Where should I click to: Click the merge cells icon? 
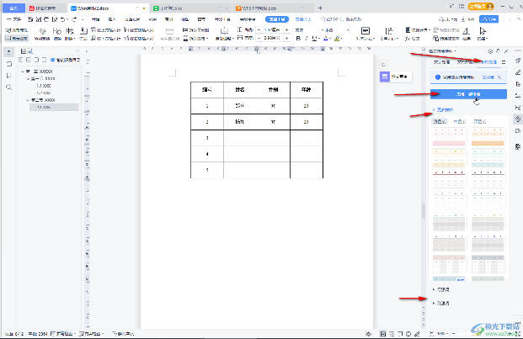[x=170, y=31]
